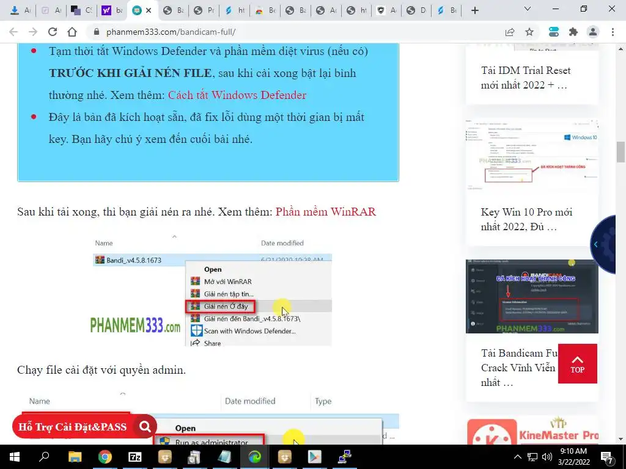Open 'Cách tắt Windows Defender' link
This screenshot has height=469, width=626.
point(237,95)
